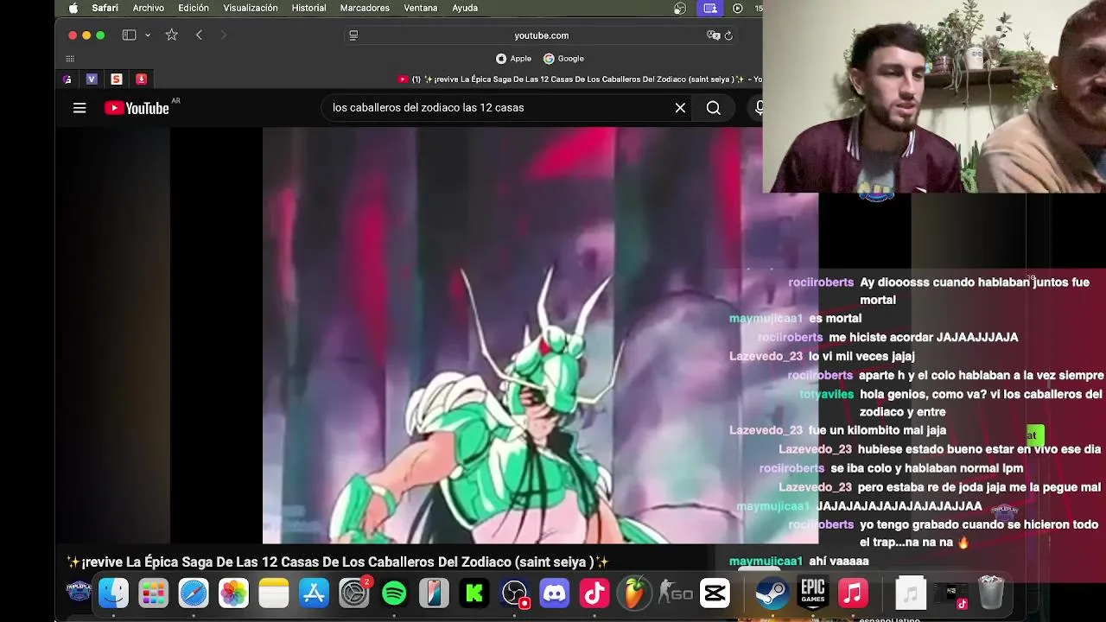Open Discord from the Dock

coord(554,593)
